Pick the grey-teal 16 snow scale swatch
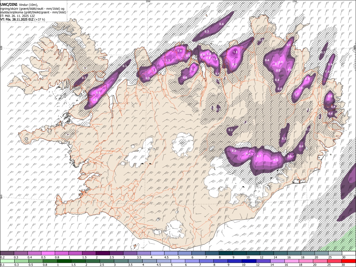 click(294, 253)
